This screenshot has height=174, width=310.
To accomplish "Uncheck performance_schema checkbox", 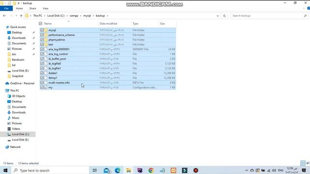I will point(42,35).
